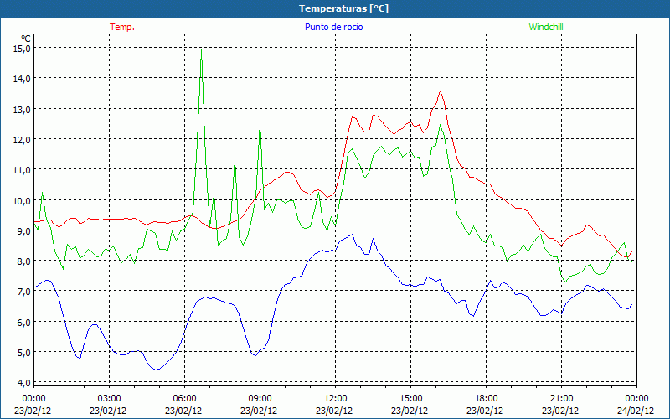
Task: Click the 18:00 time axis label
Action: pyautogui.click(x=486, y=399)
